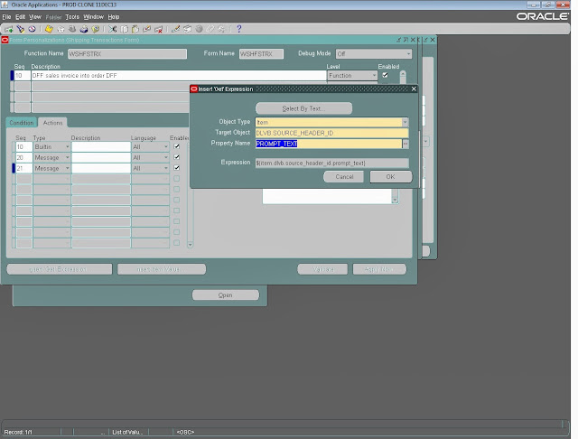This screenshot has height=439, width=578.
Task: Click the Close Form toolbar icon
Action: point(96,29)
